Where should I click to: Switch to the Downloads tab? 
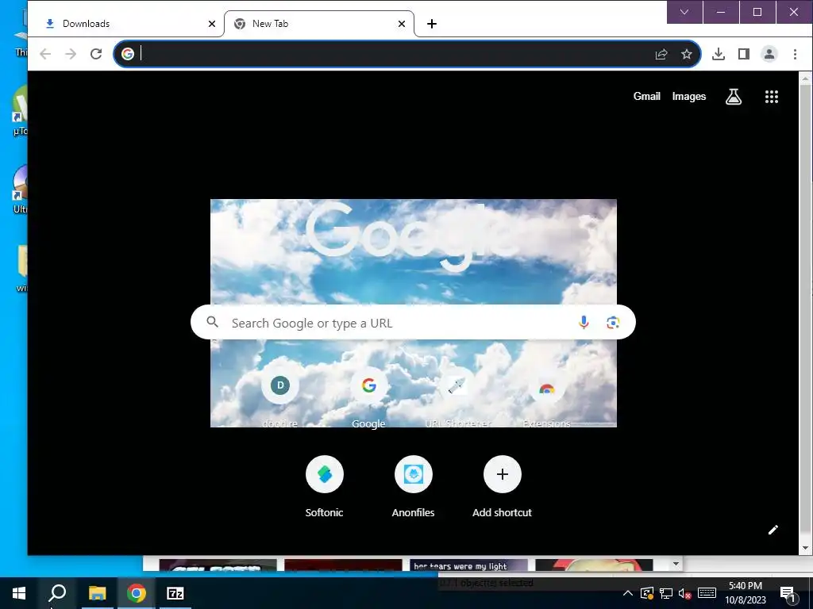coord(125,24)
